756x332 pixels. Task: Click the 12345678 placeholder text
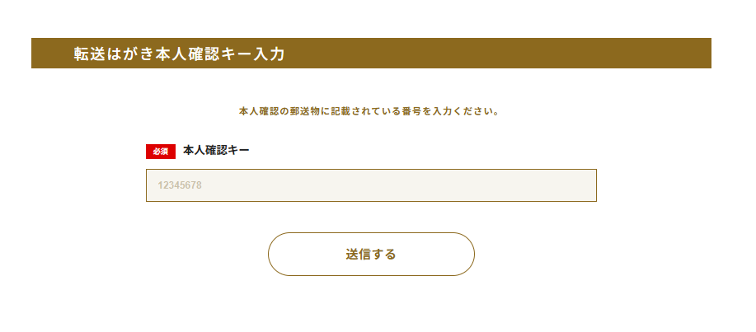(x=180, y=185)
